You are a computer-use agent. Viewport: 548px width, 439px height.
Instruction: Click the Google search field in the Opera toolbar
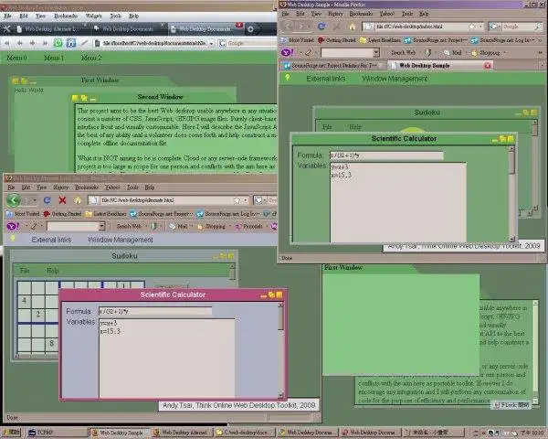(x=252, y=43)
